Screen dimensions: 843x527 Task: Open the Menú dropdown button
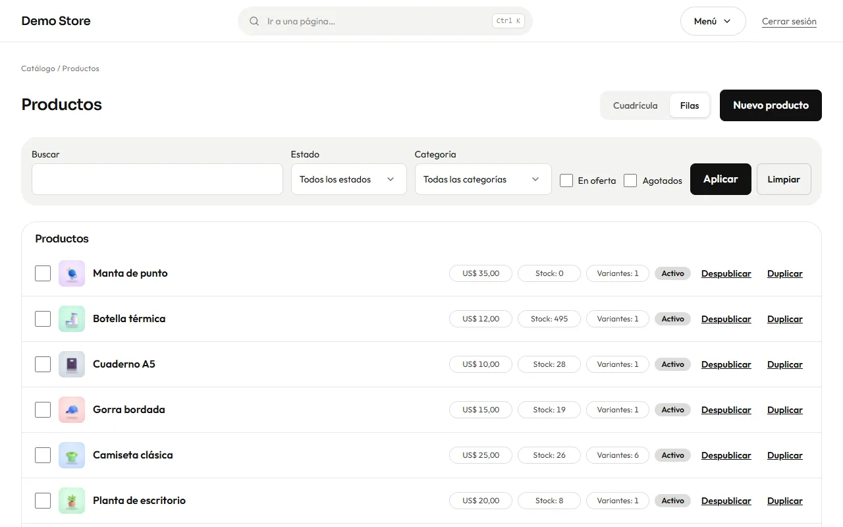713,21
